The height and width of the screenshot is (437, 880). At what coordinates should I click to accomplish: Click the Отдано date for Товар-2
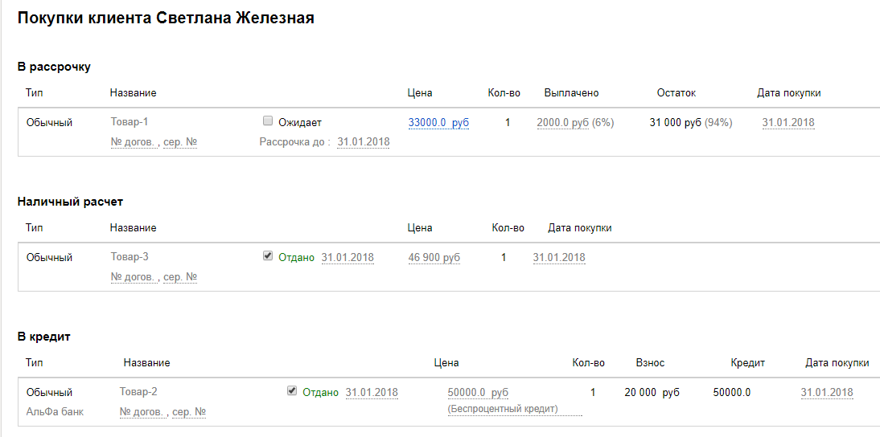coord(371,393)
